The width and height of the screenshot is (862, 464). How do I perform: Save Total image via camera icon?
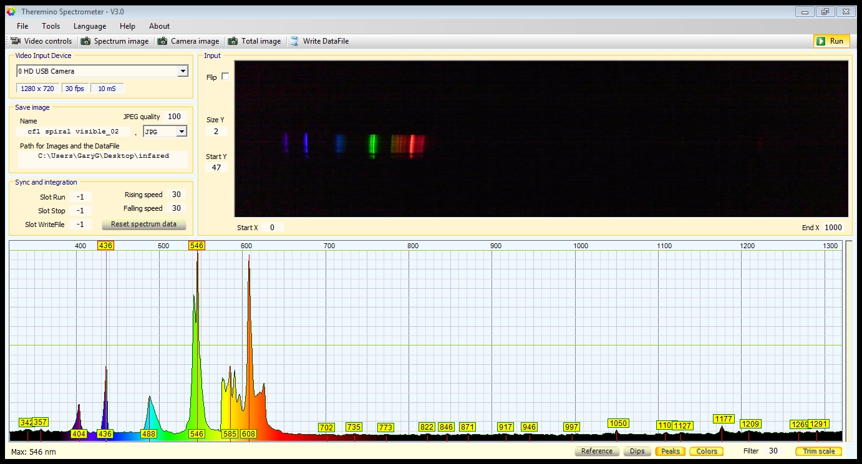coord(233,41)
